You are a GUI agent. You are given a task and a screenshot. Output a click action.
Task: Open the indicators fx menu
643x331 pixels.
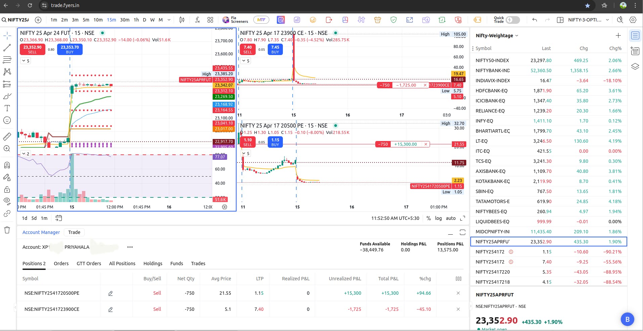tap(198, 20)
